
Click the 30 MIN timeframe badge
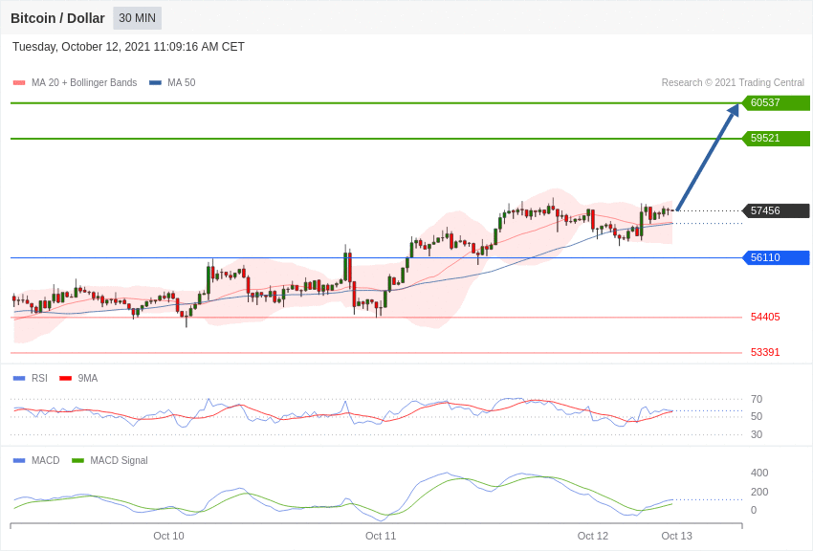click(138, 18)
